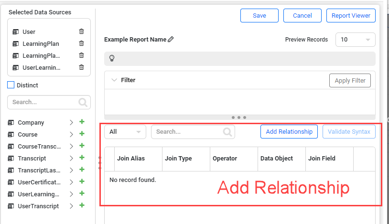Click the data sources search field

click(43, 102)
